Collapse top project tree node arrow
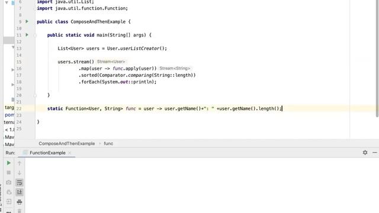 pyautogui.click(x=7, y=2)
